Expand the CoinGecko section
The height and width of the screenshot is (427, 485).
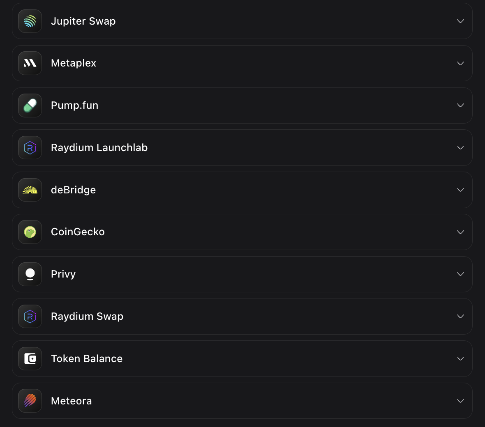pyautogui.click(x=460, y=232)
